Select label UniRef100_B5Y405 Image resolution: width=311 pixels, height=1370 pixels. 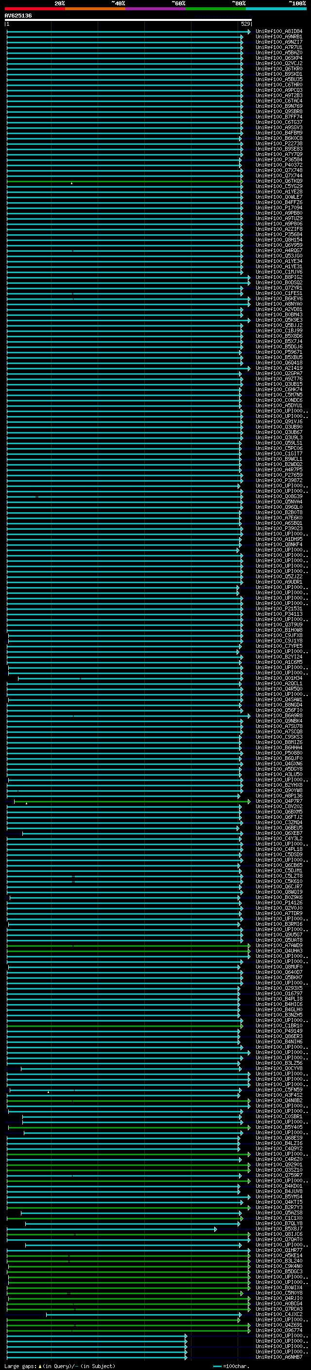278,1127
